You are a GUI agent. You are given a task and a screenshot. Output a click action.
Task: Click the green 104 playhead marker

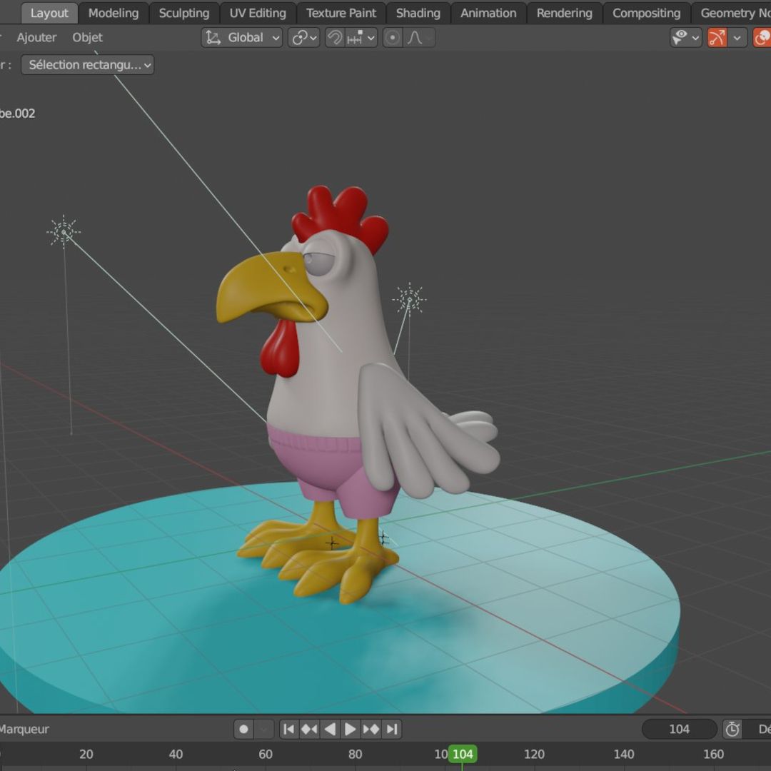(x=463, y=754)
